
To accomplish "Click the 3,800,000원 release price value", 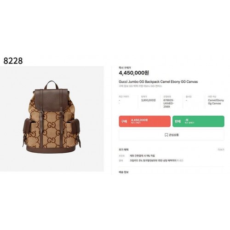I will click(148, 100).
